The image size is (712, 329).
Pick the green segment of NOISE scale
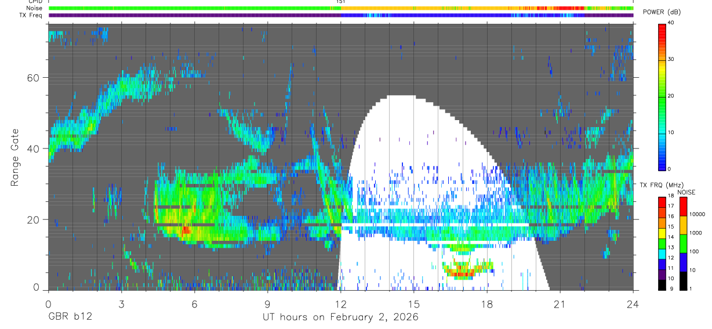[684, 243]
